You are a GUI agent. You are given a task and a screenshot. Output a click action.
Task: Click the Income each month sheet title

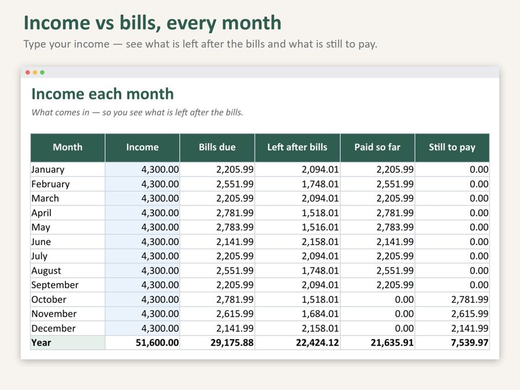point(102,94)
